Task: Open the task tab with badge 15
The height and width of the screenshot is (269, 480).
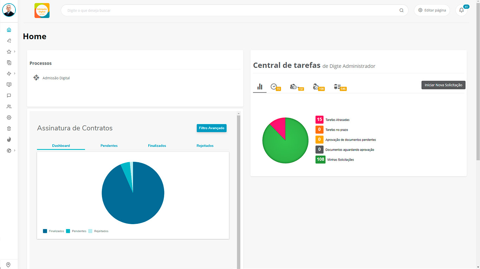Action: tap(275, 87)
